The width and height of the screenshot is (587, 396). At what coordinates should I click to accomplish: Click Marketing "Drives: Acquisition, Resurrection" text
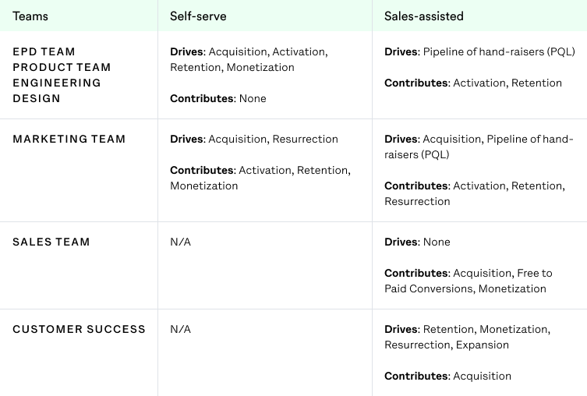pos(254,140)
